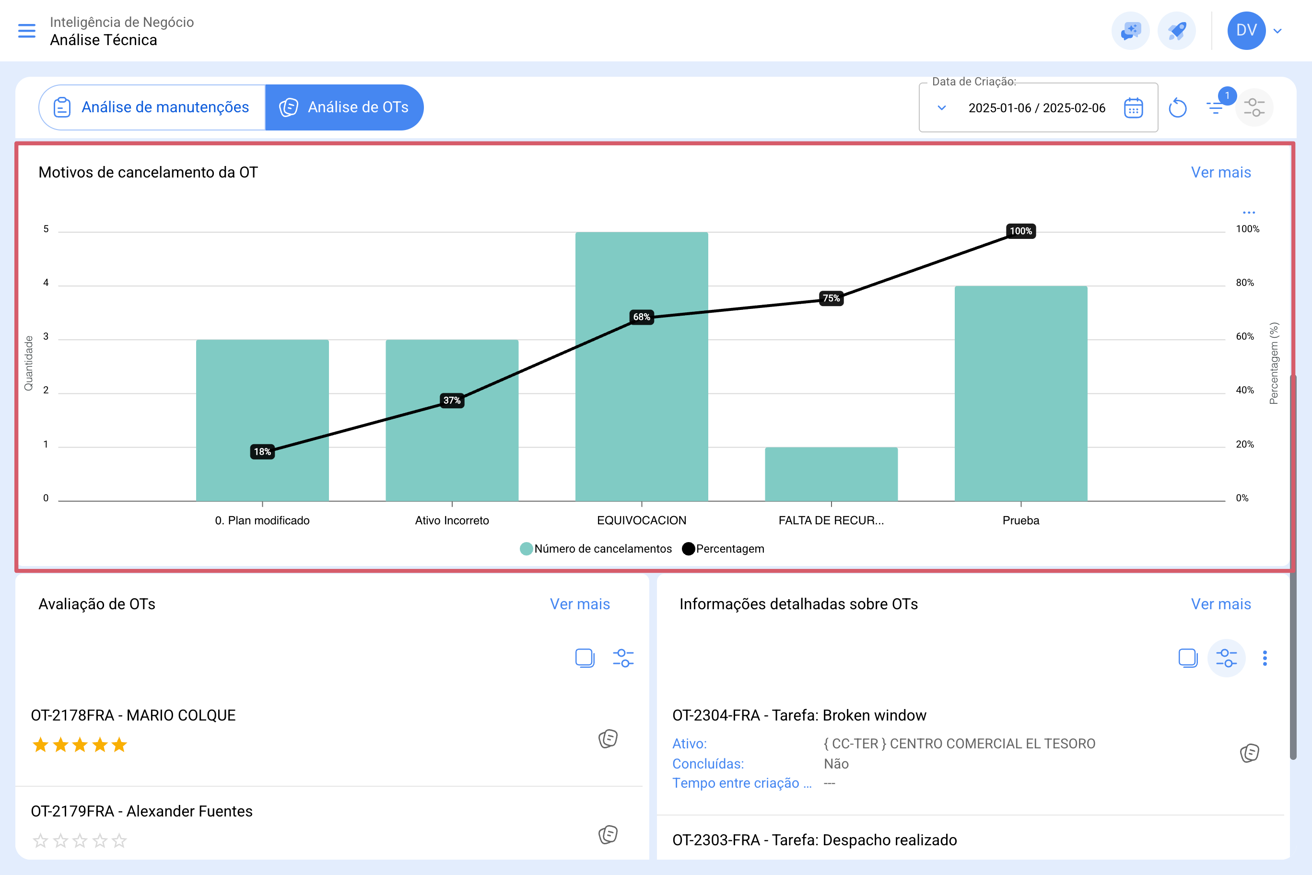Open OT icon for OT-2304-FRA Broken window
This screenshot has width=1312, height=875.
(x=1249, y=753)
